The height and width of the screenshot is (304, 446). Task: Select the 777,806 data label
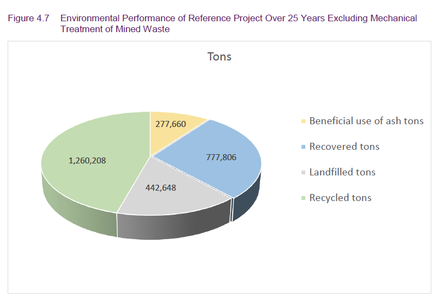pos(221,157)
